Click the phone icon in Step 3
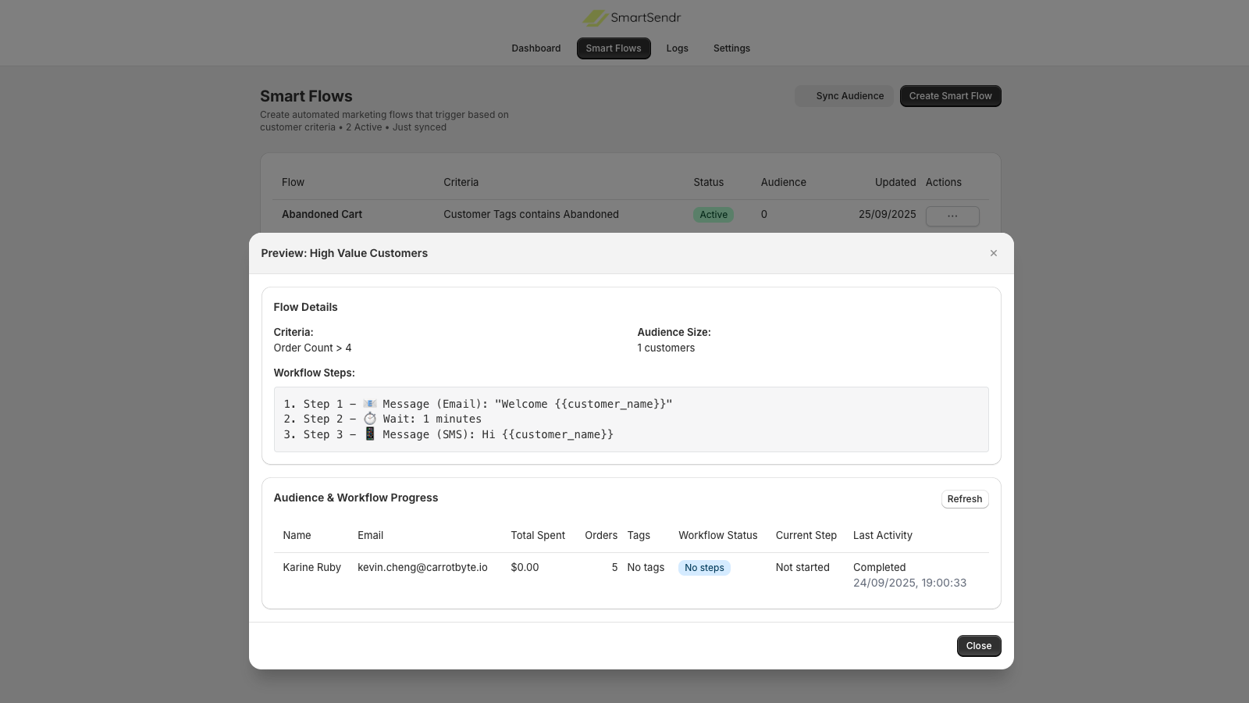The width and height of the screenshot is (1249, 703). point(370,434)
